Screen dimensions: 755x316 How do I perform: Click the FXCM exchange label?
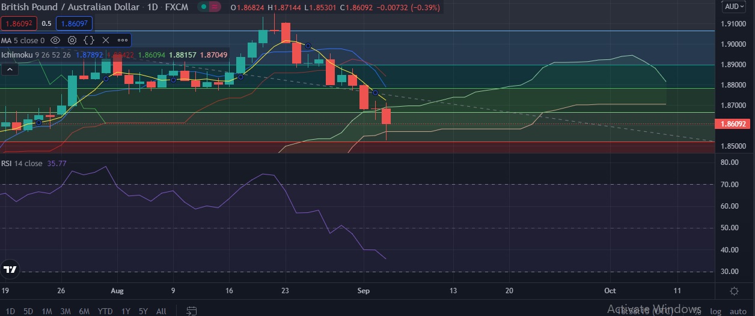point(177,8)
